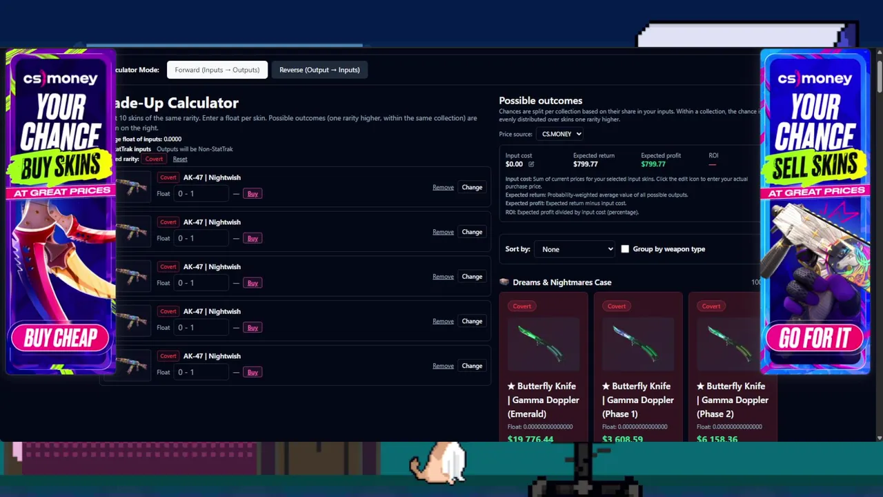Focus the Float field of the fourth AK-47 row

201,328
